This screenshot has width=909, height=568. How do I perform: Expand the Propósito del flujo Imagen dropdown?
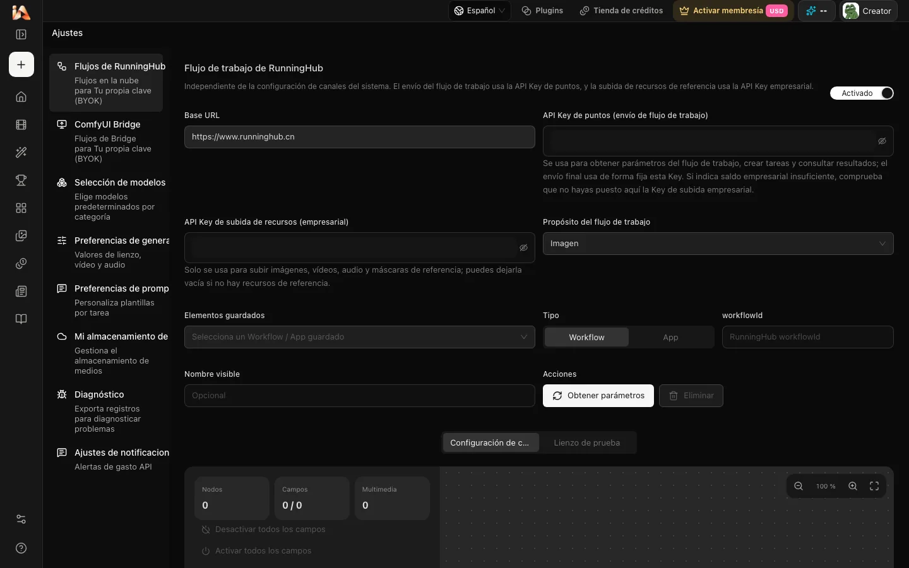[x=718, y=244]
